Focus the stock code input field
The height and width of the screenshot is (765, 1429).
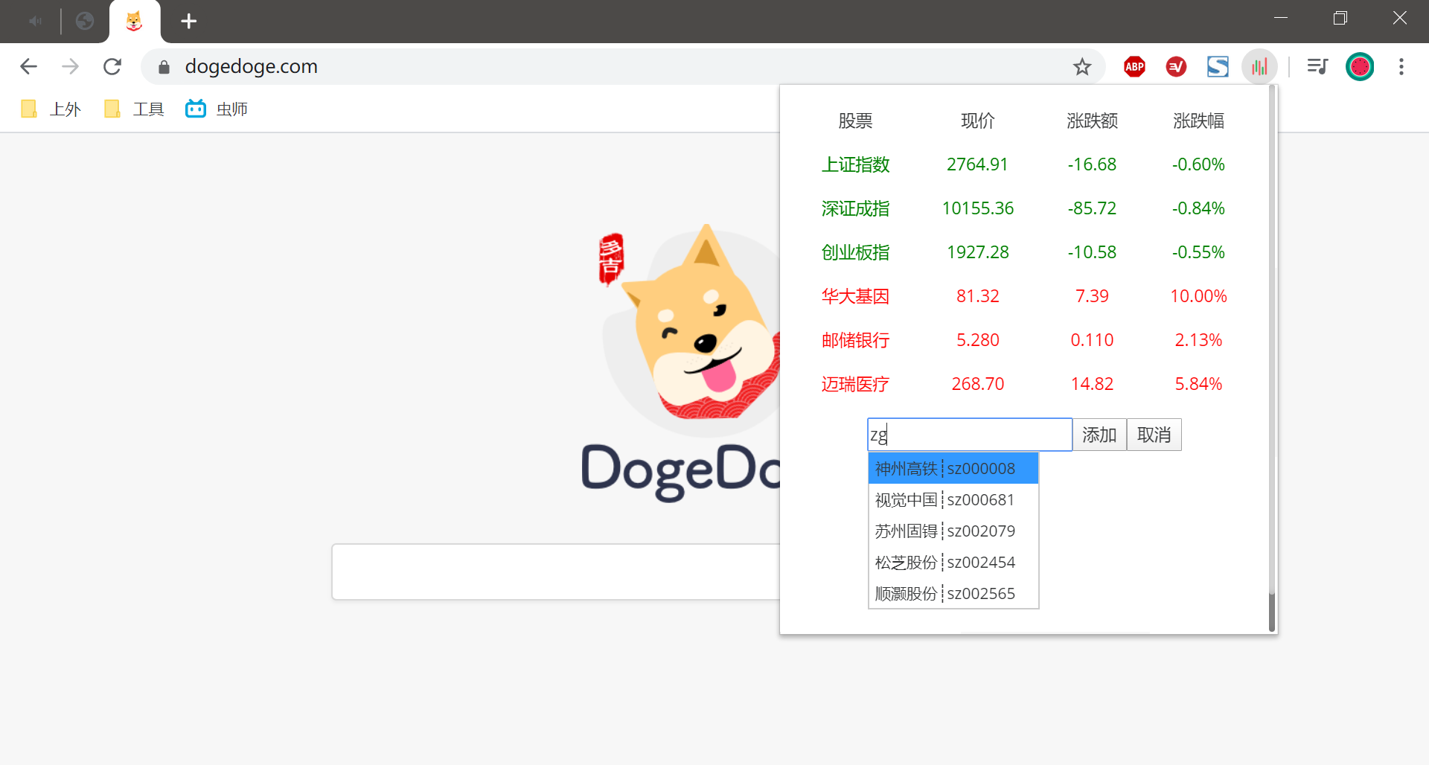click(x=970, y=435)
